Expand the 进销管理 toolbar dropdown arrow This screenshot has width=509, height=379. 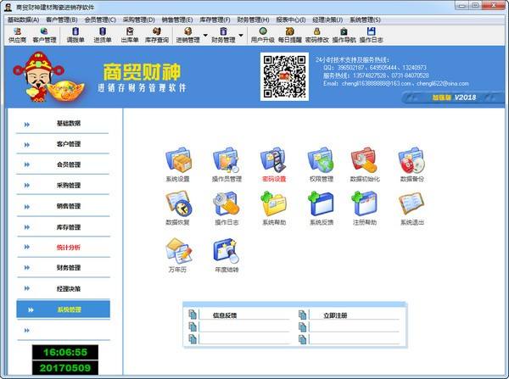206,35
